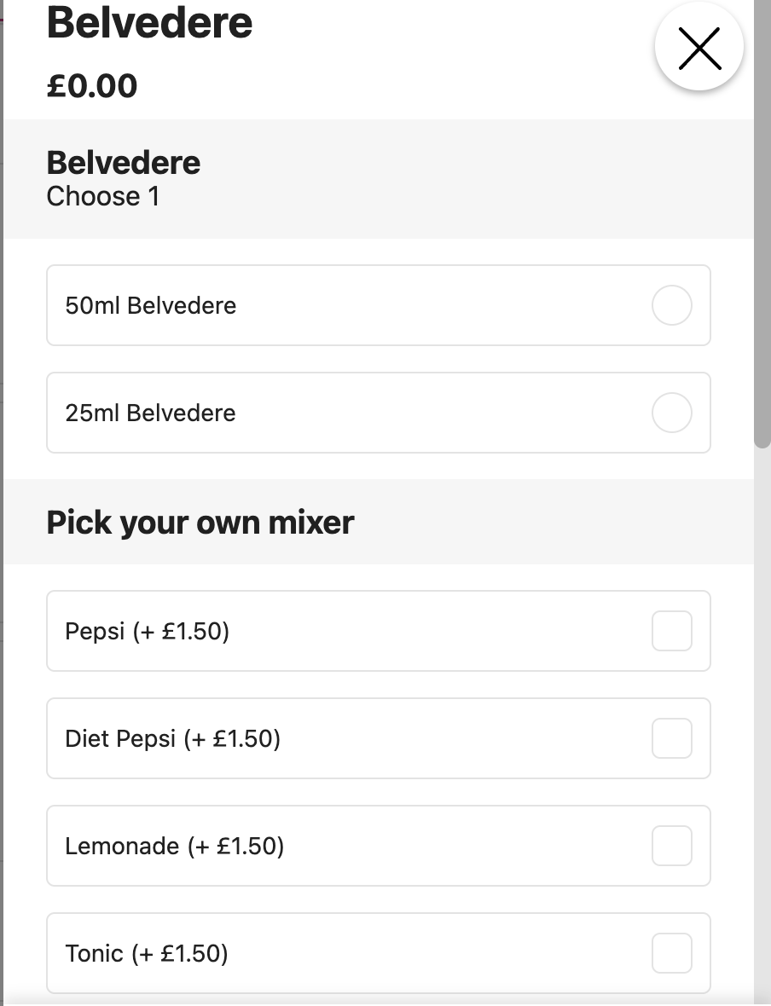Click the 'Pepsi (+ £1.50)' label text
This screenshot has height=1006, width=771.
coord(147,631)
